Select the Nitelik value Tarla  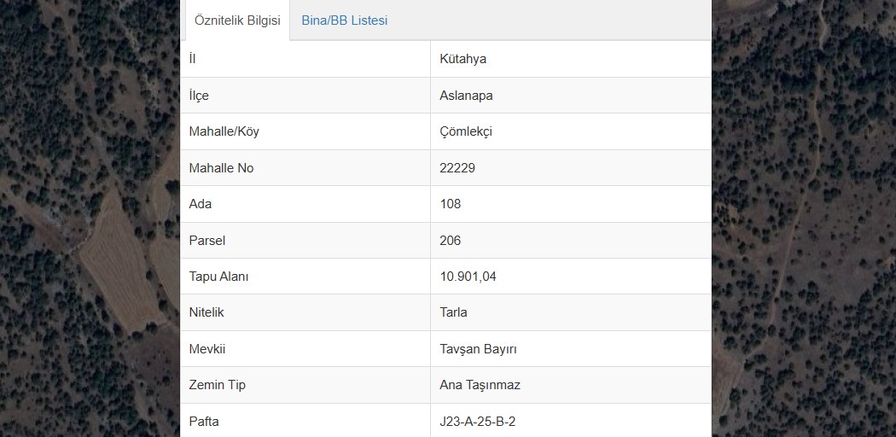tap(453, 312)
